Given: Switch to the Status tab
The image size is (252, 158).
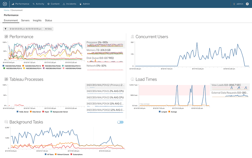Looking at the screenshot, I should (x=48, y=20).
